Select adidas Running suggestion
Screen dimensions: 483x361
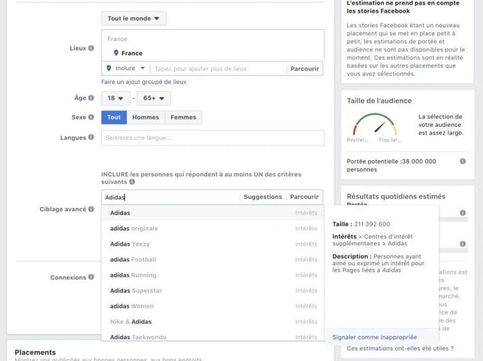click(213, 275)
